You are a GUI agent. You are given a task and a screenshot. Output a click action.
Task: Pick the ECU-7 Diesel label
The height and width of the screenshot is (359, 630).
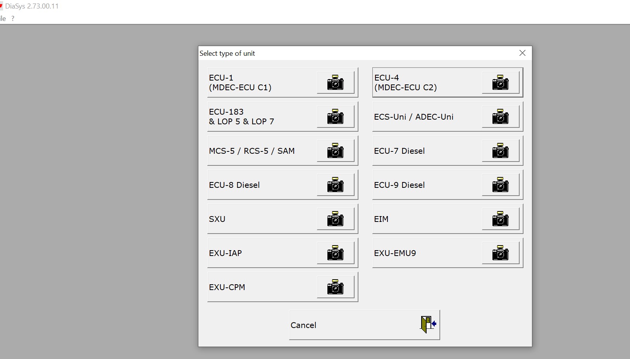[399, 151]
